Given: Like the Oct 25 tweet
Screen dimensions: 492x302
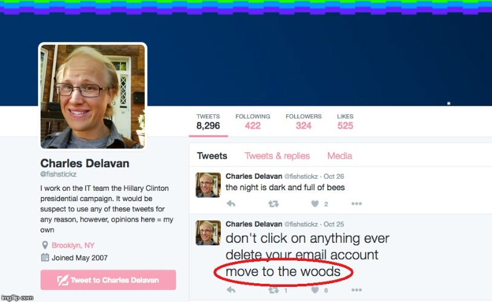Looking at the screenshot, I should 315,290.
